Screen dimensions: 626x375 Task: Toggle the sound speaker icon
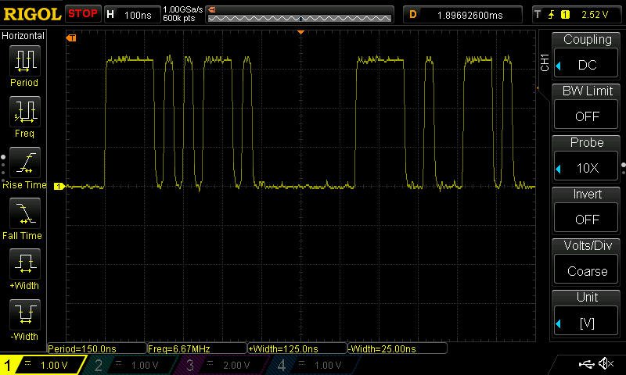click(606, 364)
